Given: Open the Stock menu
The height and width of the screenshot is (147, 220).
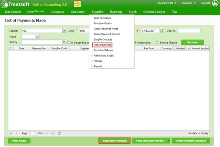Looking at the screenshot, I should (133, 11).
